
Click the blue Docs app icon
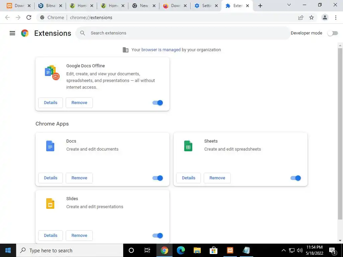[x=50, y=146]
